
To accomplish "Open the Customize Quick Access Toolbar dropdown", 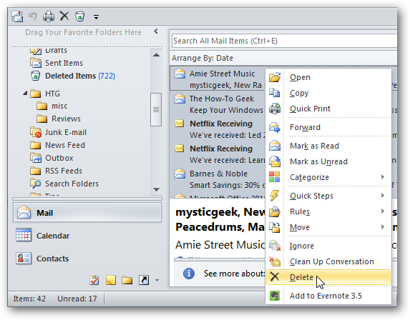I will pyautogui.click(x=96, y=17).
